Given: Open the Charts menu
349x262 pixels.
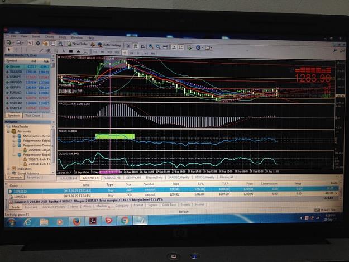Looking at the screenshot, I should tap(49, 37).
